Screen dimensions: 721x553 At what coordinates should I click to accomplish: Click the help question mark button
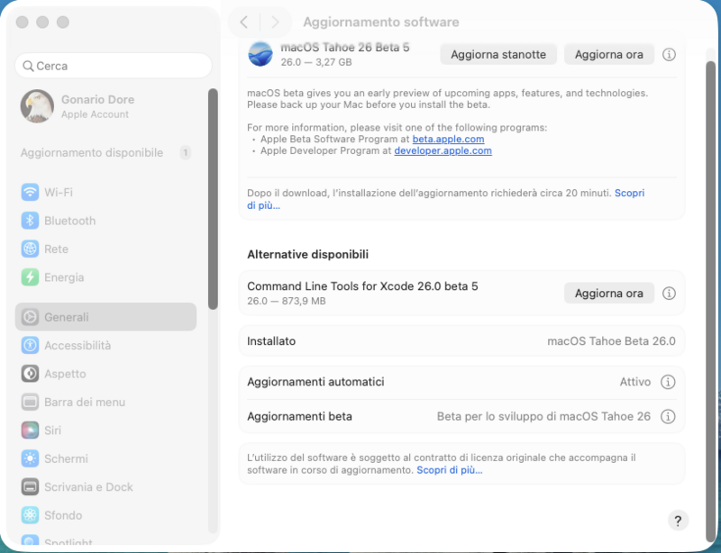point(678,521)
